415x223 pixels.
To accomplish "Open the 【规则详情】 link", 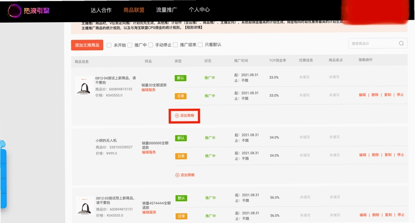I will (x=193, y=27).
